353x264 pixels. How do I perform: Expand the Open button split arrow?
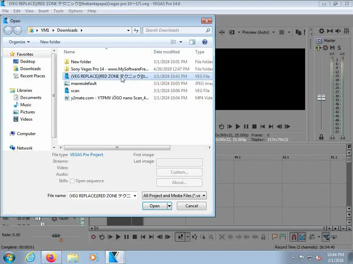[169, 206]
